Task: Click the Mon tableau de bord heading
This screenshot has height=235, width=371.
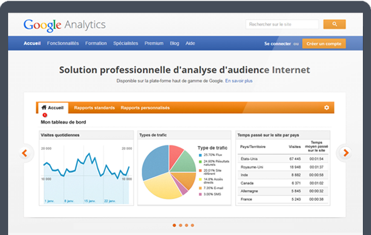Action: point(63,122)
